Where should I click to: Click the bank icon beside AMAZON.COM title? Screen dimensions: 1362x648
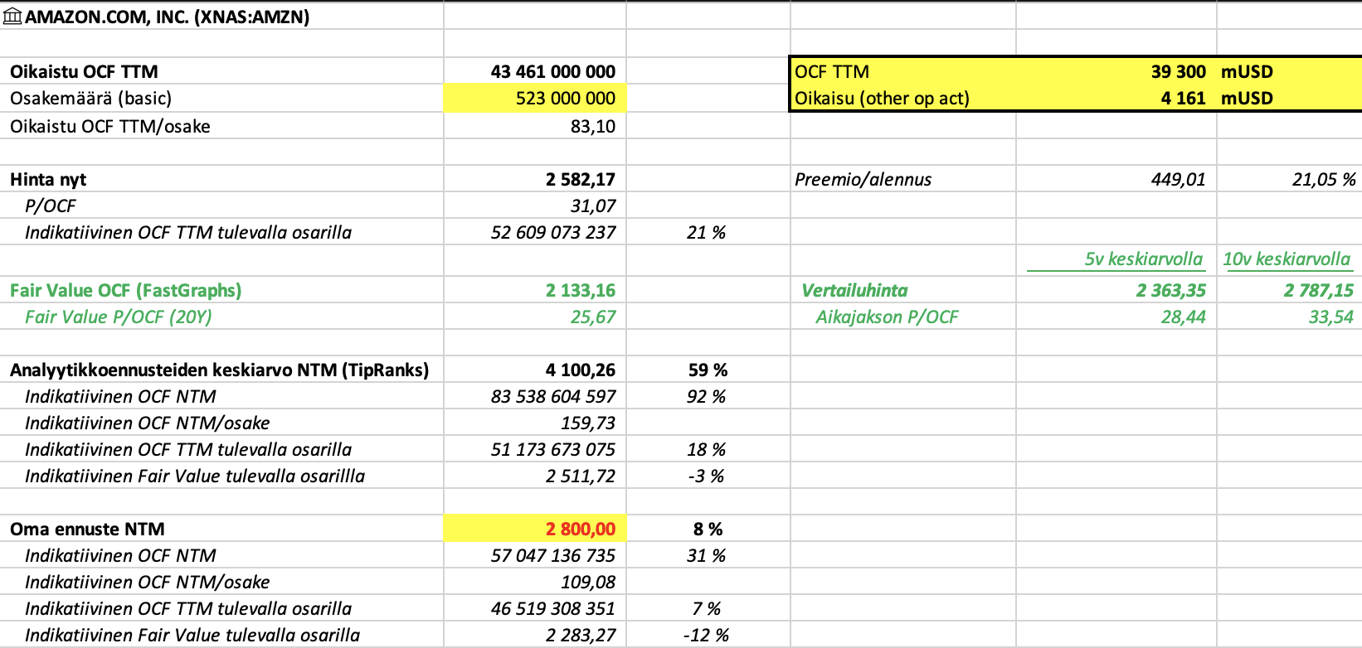(13, 17)
